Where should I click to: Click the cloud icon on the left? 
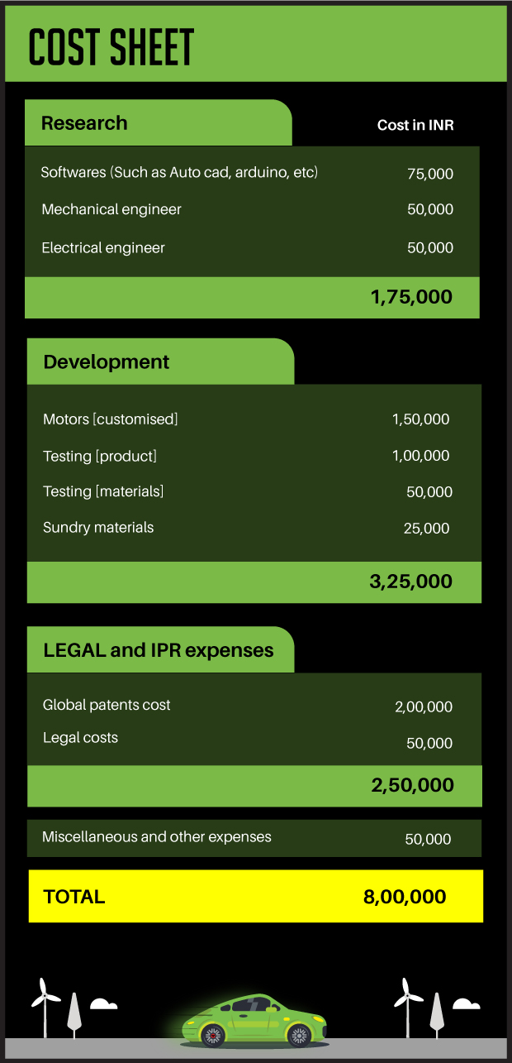coord(103,1004)
